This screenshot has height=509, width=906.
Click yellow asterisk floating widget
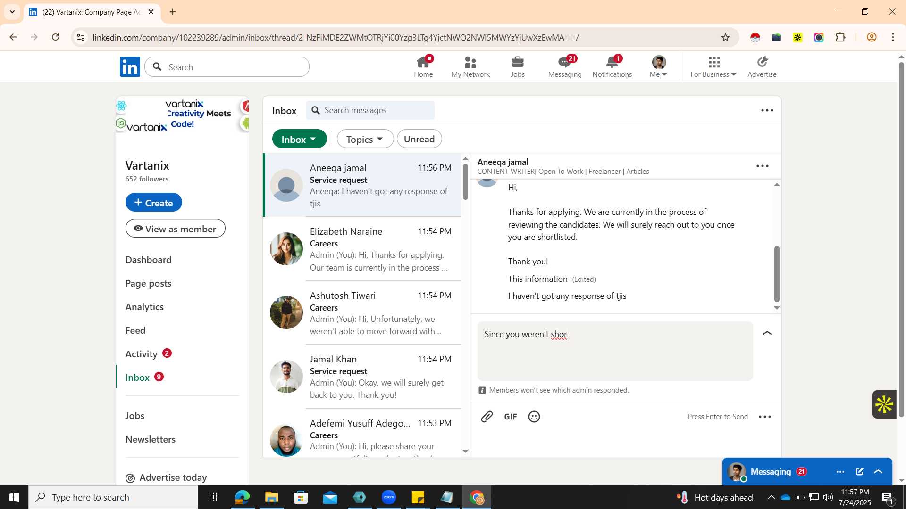click(884, 404)
